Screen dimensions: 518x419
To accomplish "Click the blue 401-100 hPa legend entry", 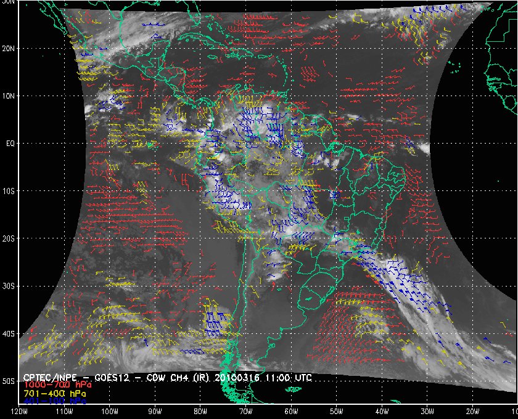I will 54,401.
